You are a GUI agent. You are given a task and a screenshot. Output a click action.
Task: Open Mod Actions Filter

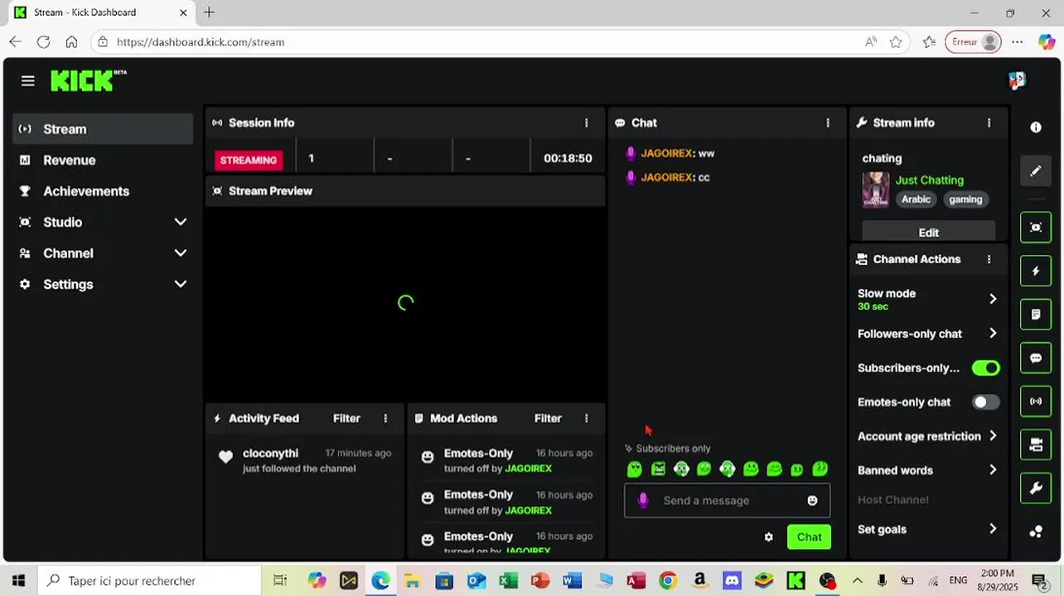[x=548, y=418]
